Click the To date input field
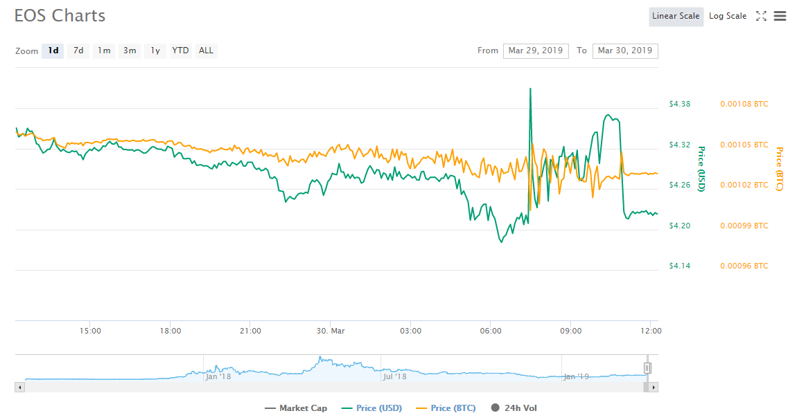Viewport: 797px width, 420px height. click(624, 51)
